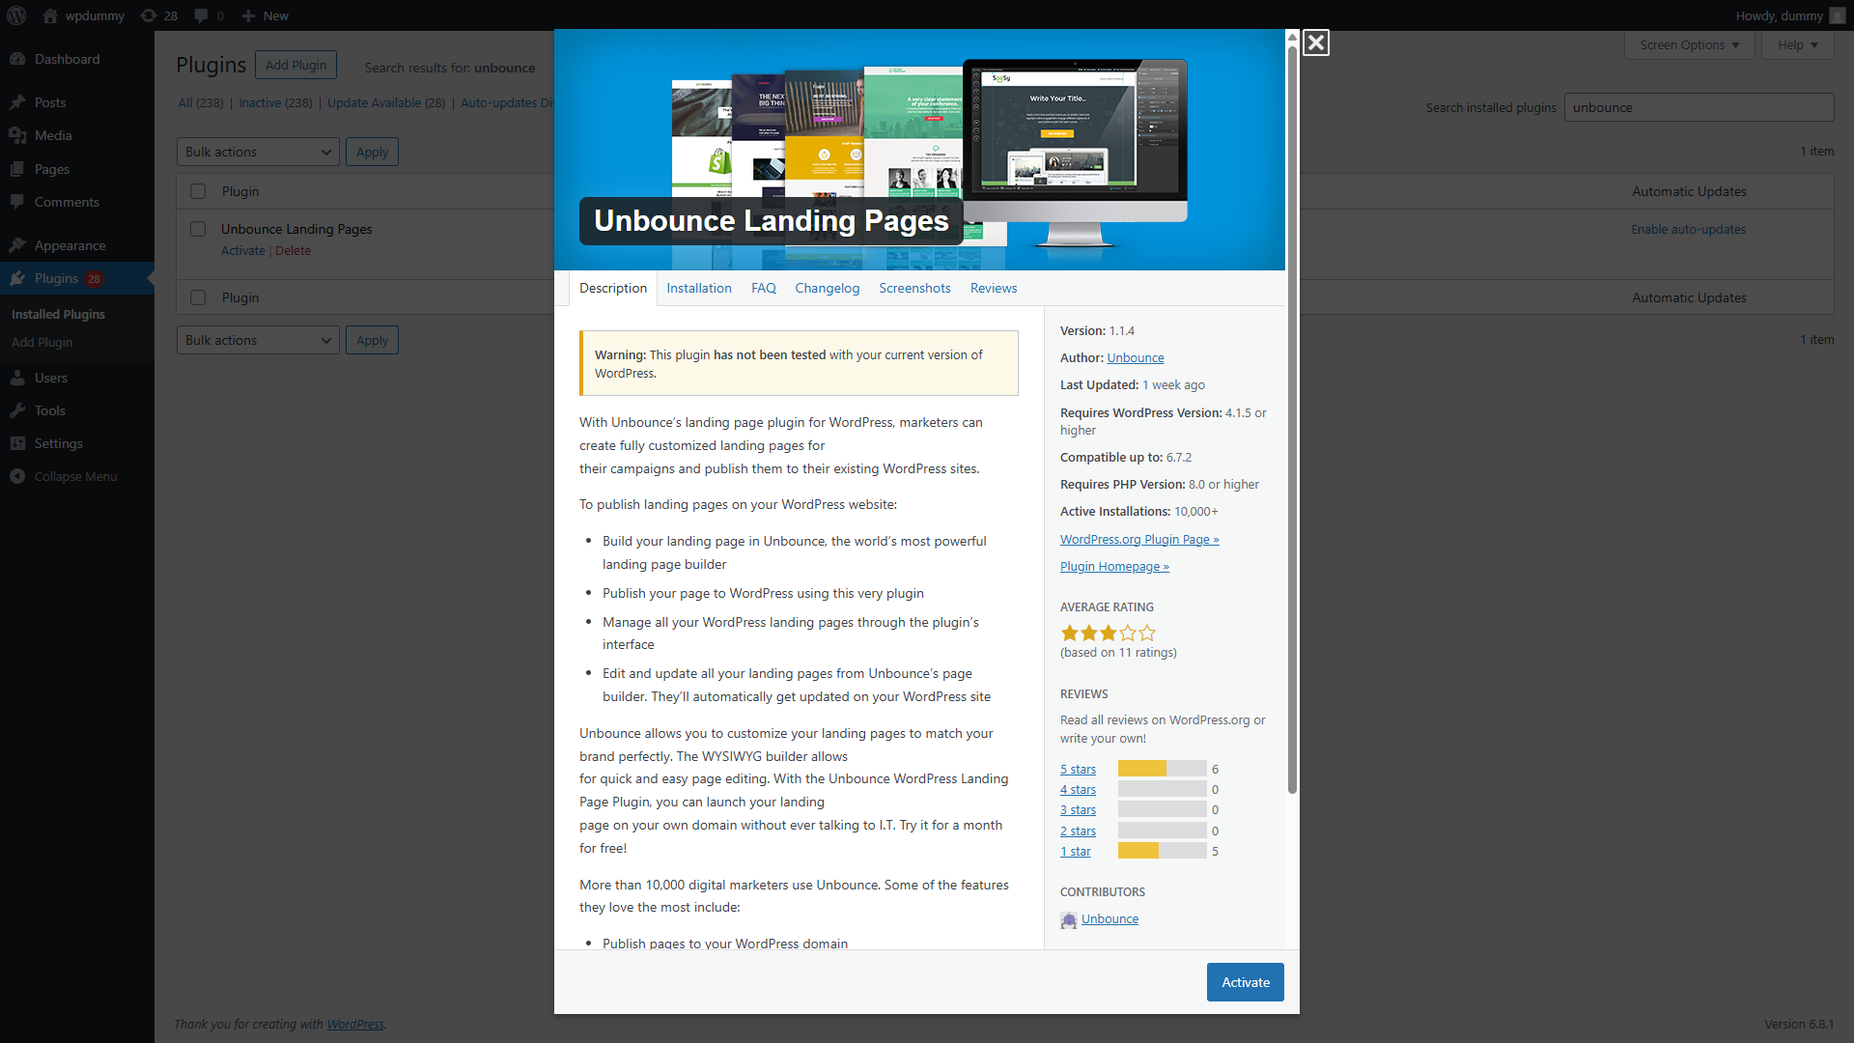This screenshot has width=1854, height=1043.
Task: Open the top Bulk actions dropdown
Action: tap(258, 152)
